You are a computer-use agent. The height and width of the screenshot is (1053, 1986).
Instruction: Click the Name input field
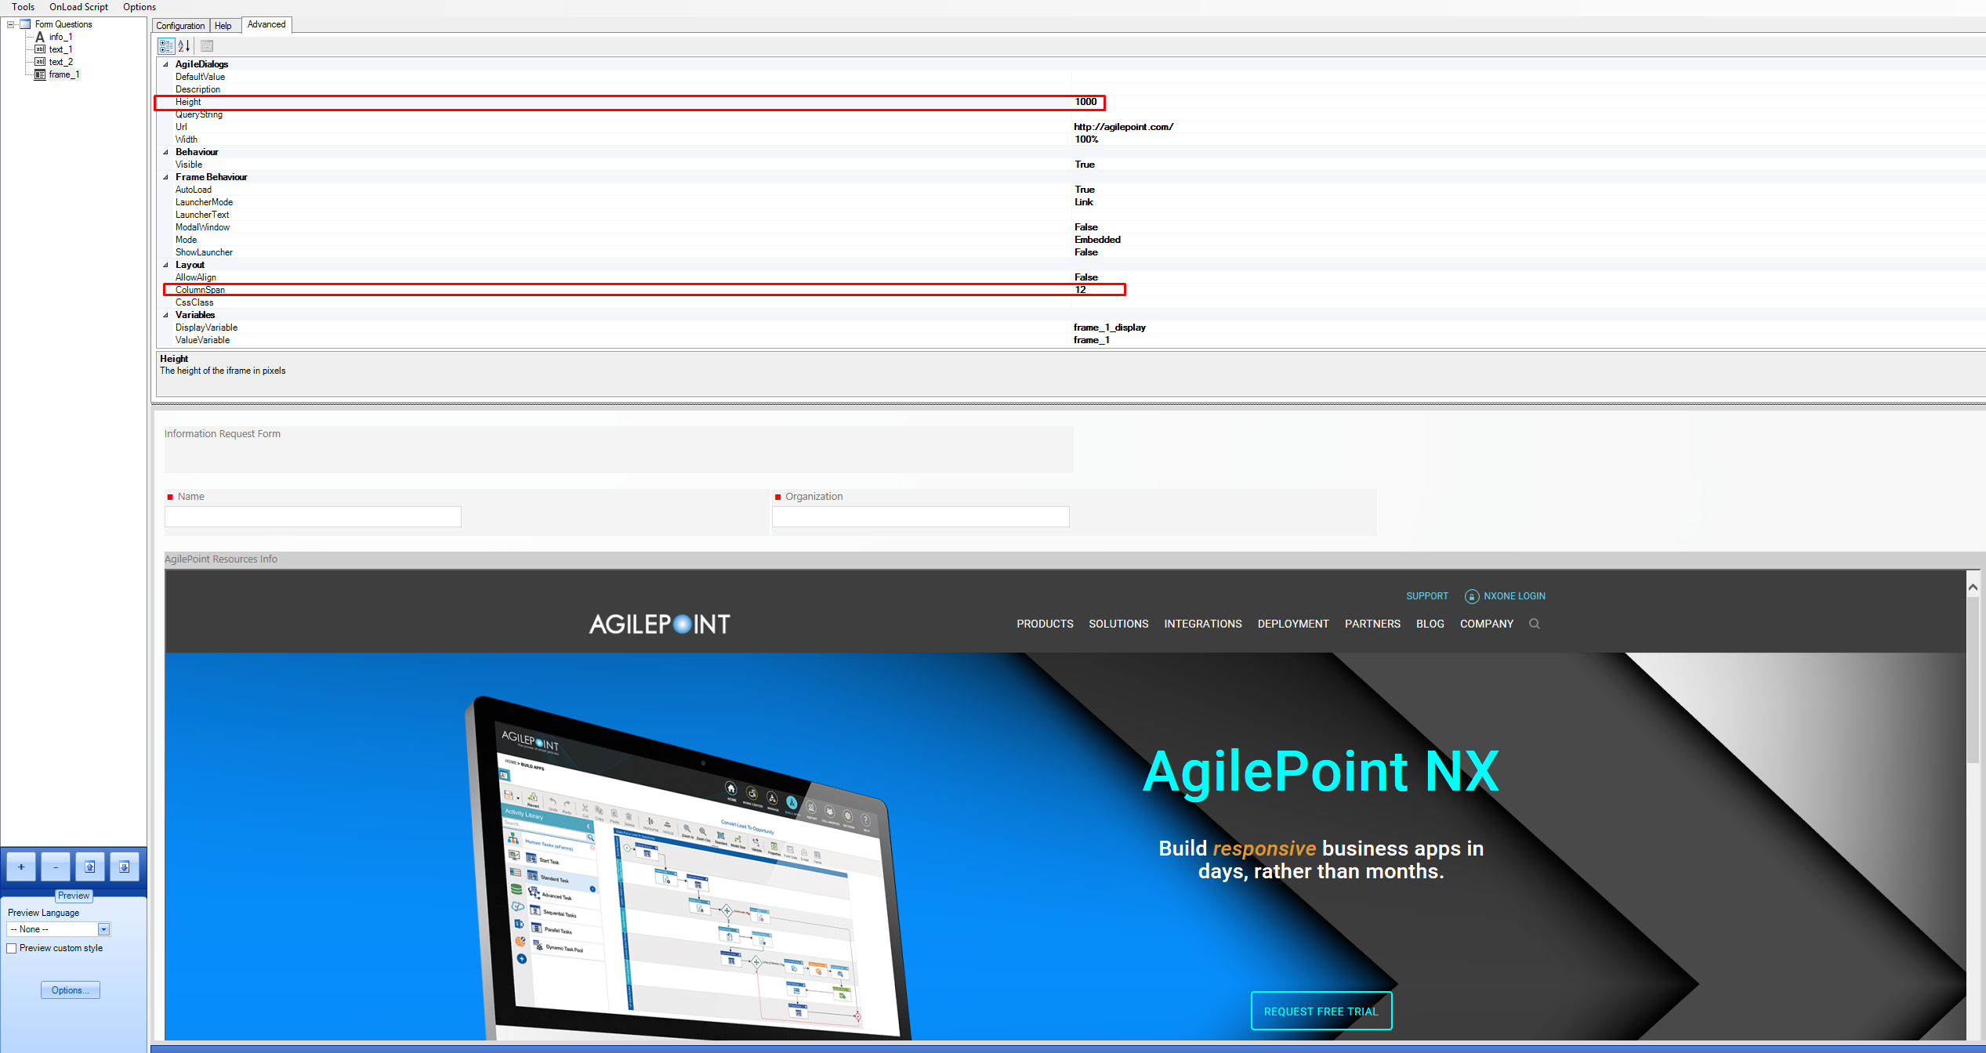(312, 516)
